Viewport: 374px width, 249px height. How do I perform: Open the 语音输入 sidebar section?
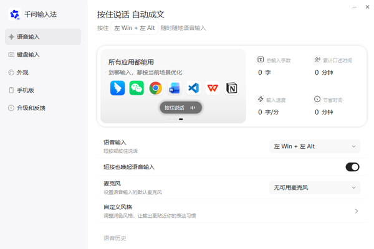[43, 37]
